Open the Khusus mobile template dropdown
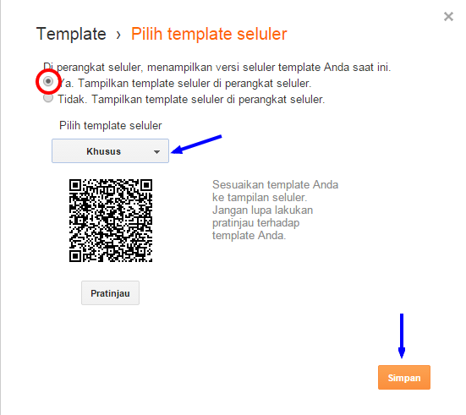 pyautogui.click(x=110, y=151)
